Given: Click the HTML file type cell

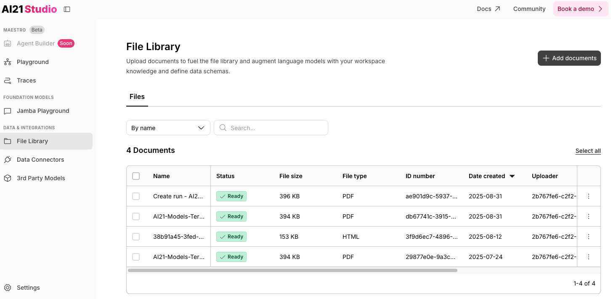Looking at the screenshot, I should [351, 237].
